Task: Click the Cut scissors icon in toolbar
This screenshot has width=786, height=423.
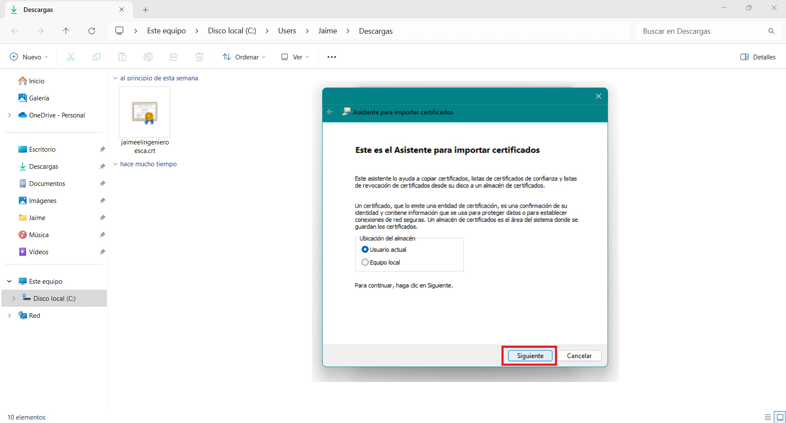Action: pos(71,57)
